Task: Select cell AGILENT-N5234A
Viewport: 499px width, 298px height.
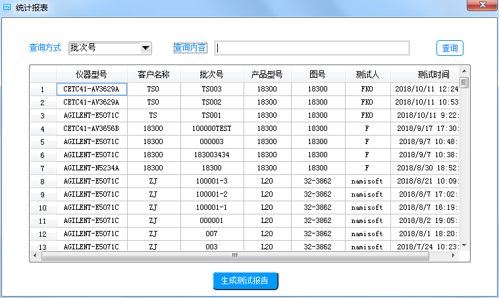Action: point(92,168)
